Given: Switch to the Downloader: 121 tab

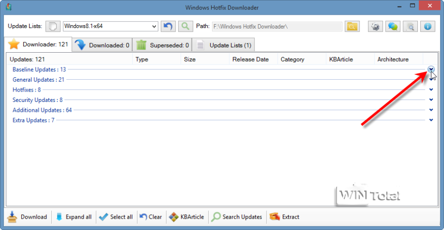Looking at the screenshot, I should click(x=38, y=44).
